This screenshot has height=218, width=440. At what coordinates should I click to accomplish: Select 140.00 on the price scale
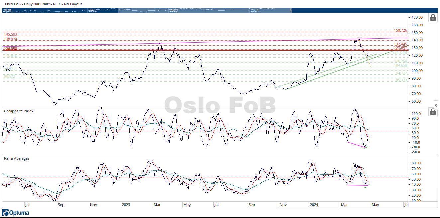click(x=416, y=40)
